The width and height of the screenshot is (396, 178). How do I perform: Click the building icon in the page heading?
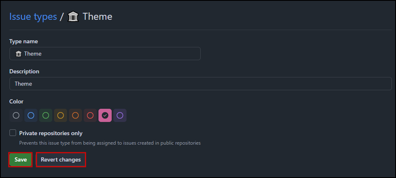(x=73, y=17)
